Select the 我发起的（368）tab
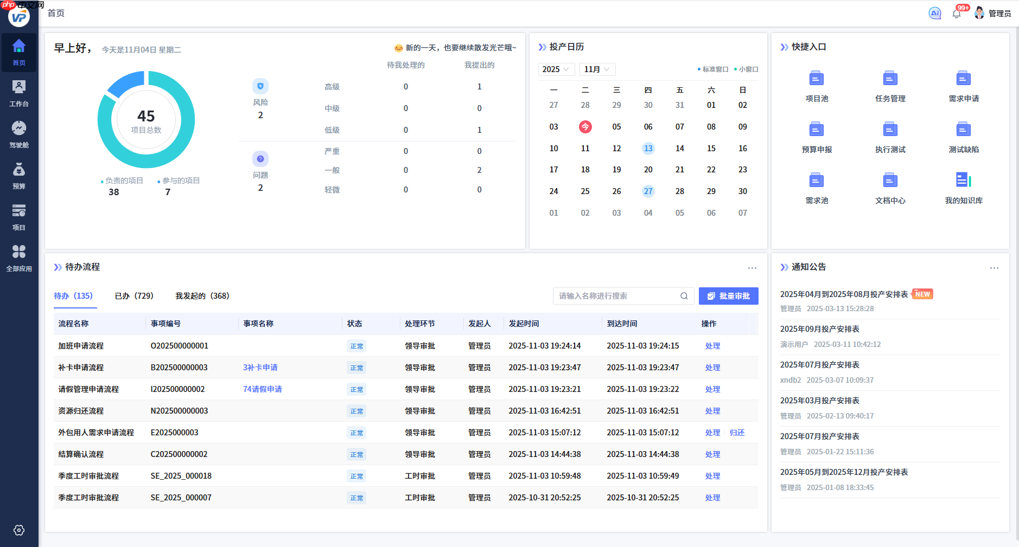The height and width of the screenshot is (547, 1019). (202, 296)
